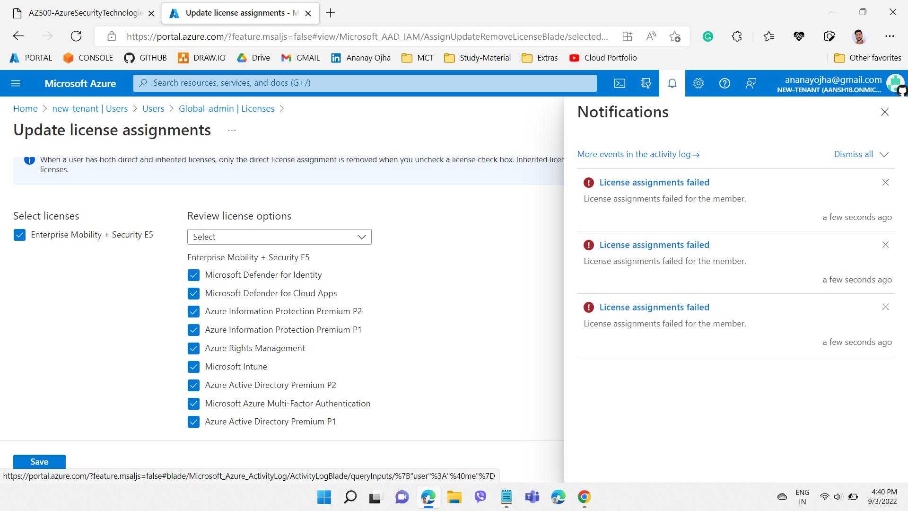Open the Azure portal hamburger menu
This screenshot has width=908, height=511.
[16, 83]
